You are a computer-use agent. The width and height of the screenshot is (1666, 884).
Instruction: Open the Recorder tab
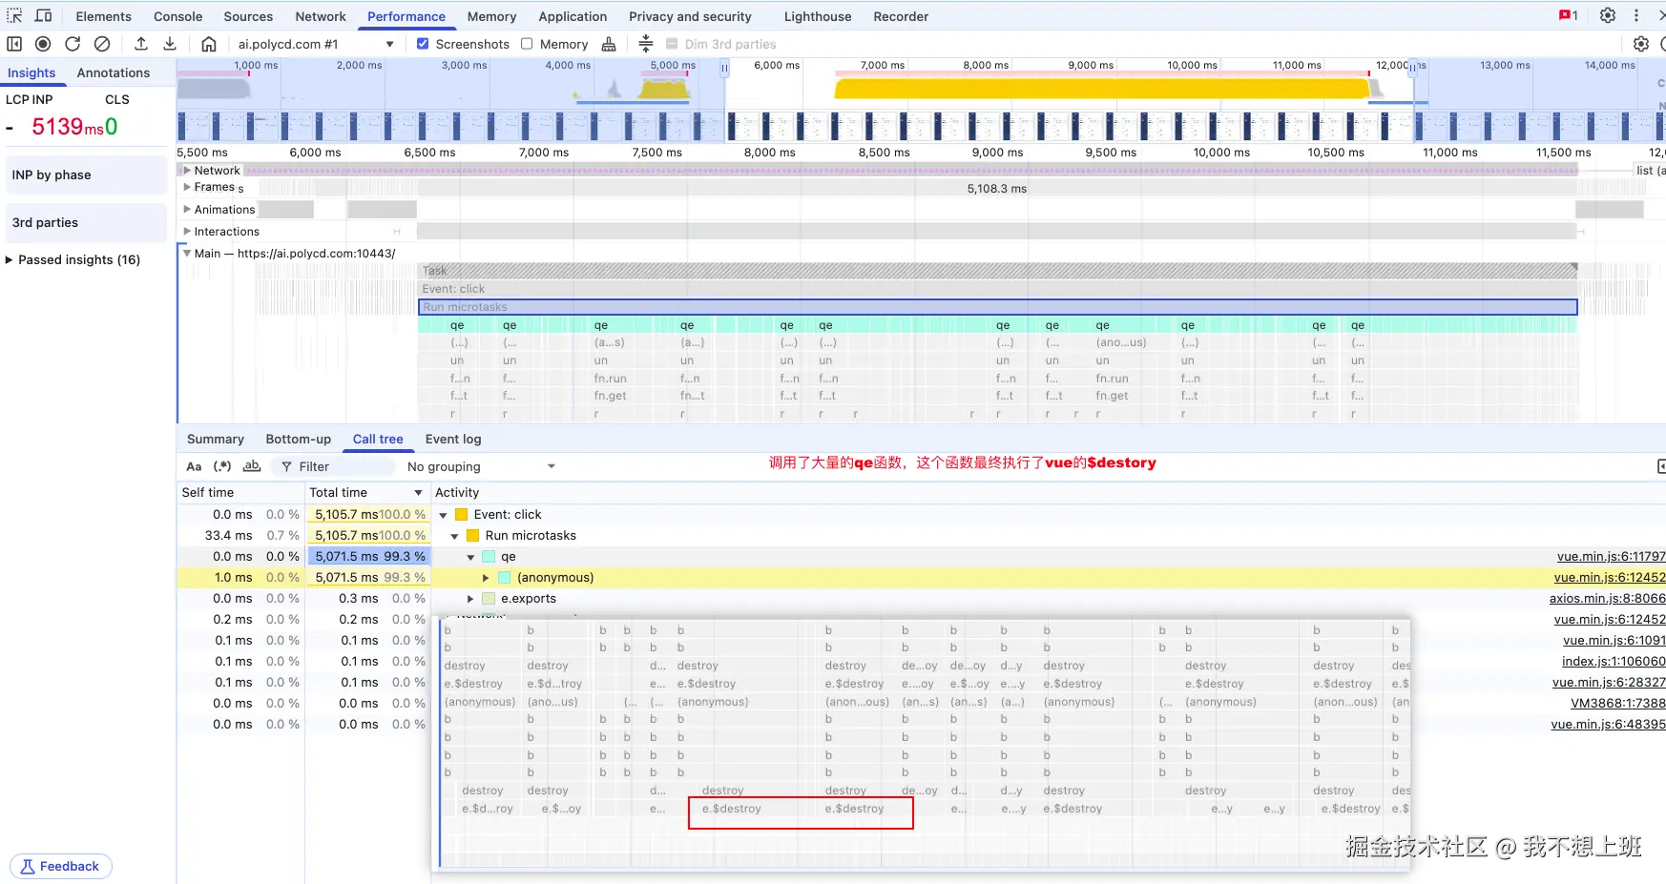click(901, 16)
